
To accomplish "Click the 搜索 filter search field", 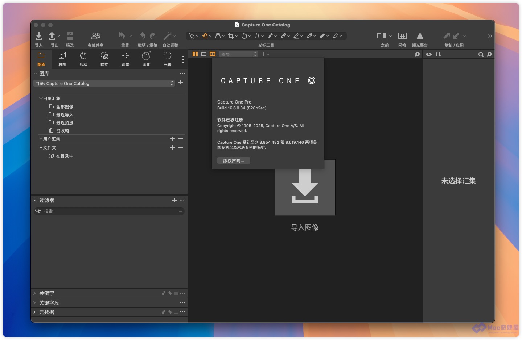I will 109,211.
